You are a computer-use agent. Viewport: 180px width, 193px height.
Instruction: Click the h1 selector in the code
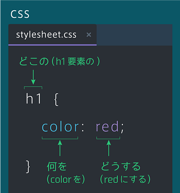point(33,98)
